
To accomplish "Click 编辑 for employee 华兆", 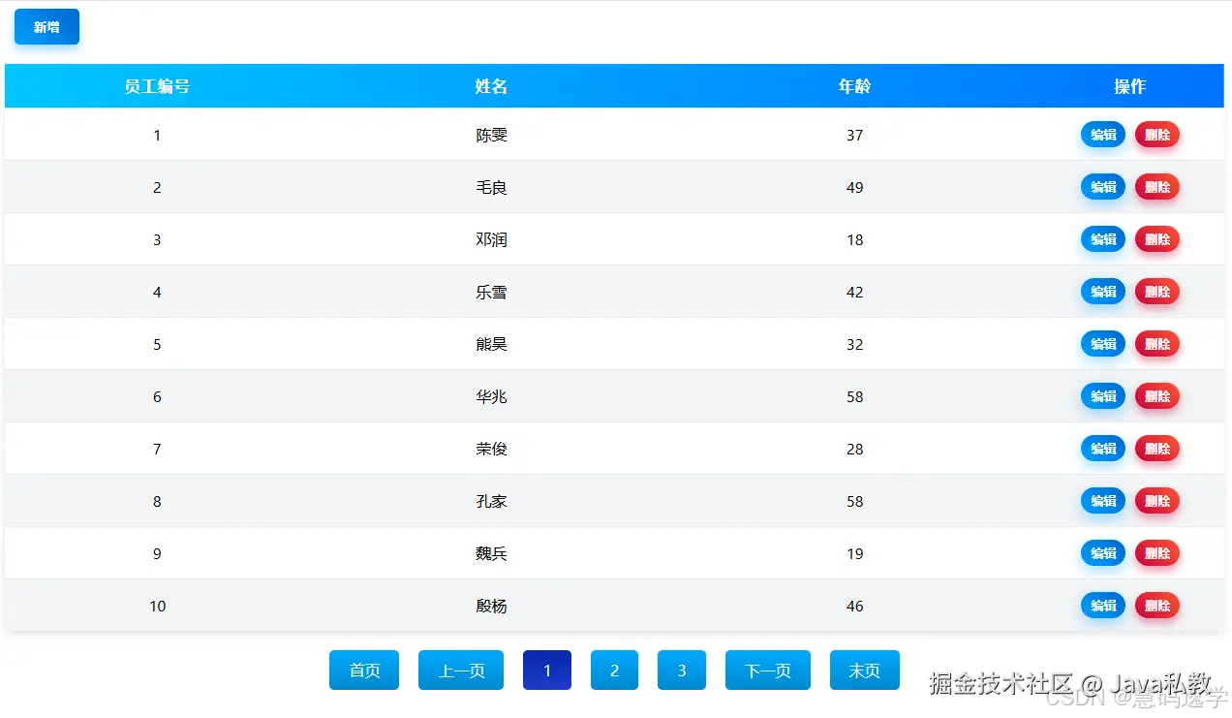I will pyautogui.click(x=1102, y=396).
